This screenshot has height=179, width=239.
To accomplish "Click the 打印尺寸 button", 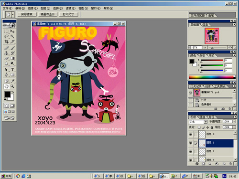I will pos(68,14).
